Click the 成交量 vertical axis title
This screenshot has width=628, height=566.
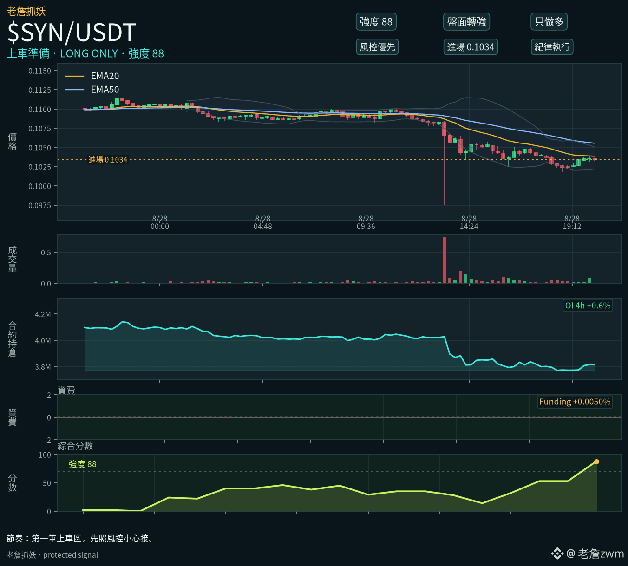click(13, 259)
